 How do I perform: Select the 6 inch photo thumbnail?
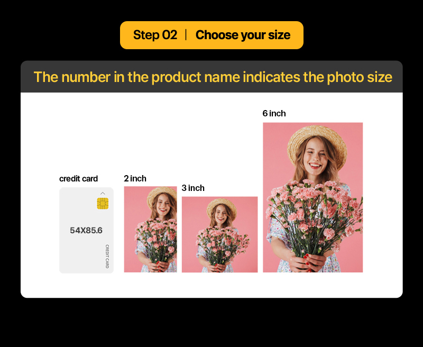pos(312,197)
